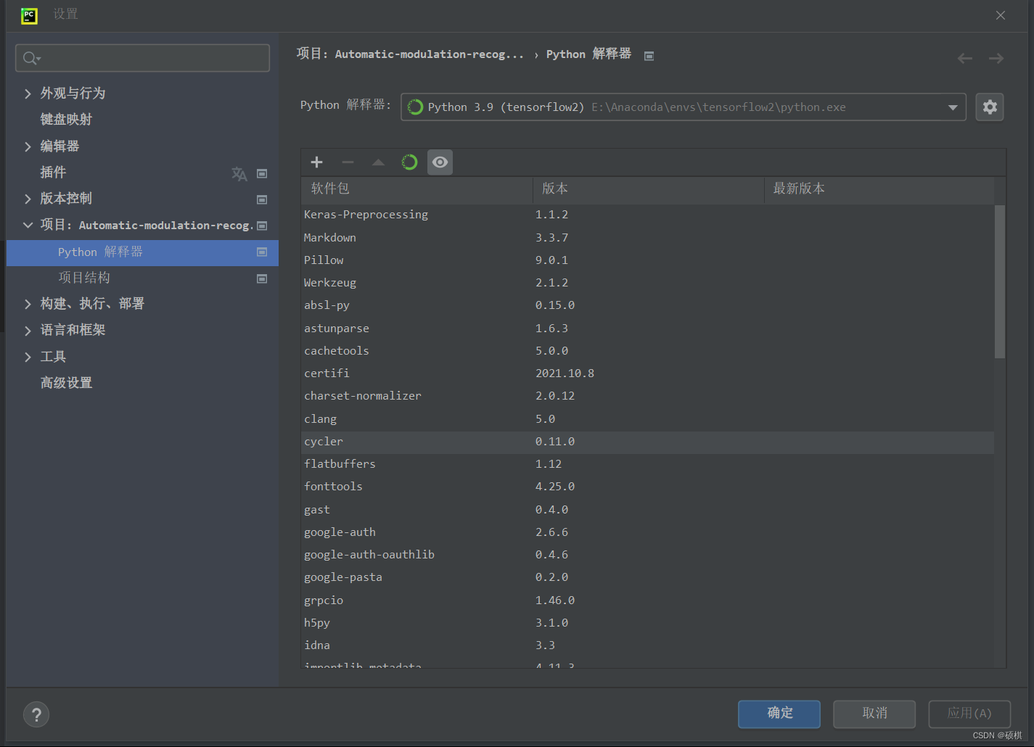Select the certifi package row

(x=648, y=373)
